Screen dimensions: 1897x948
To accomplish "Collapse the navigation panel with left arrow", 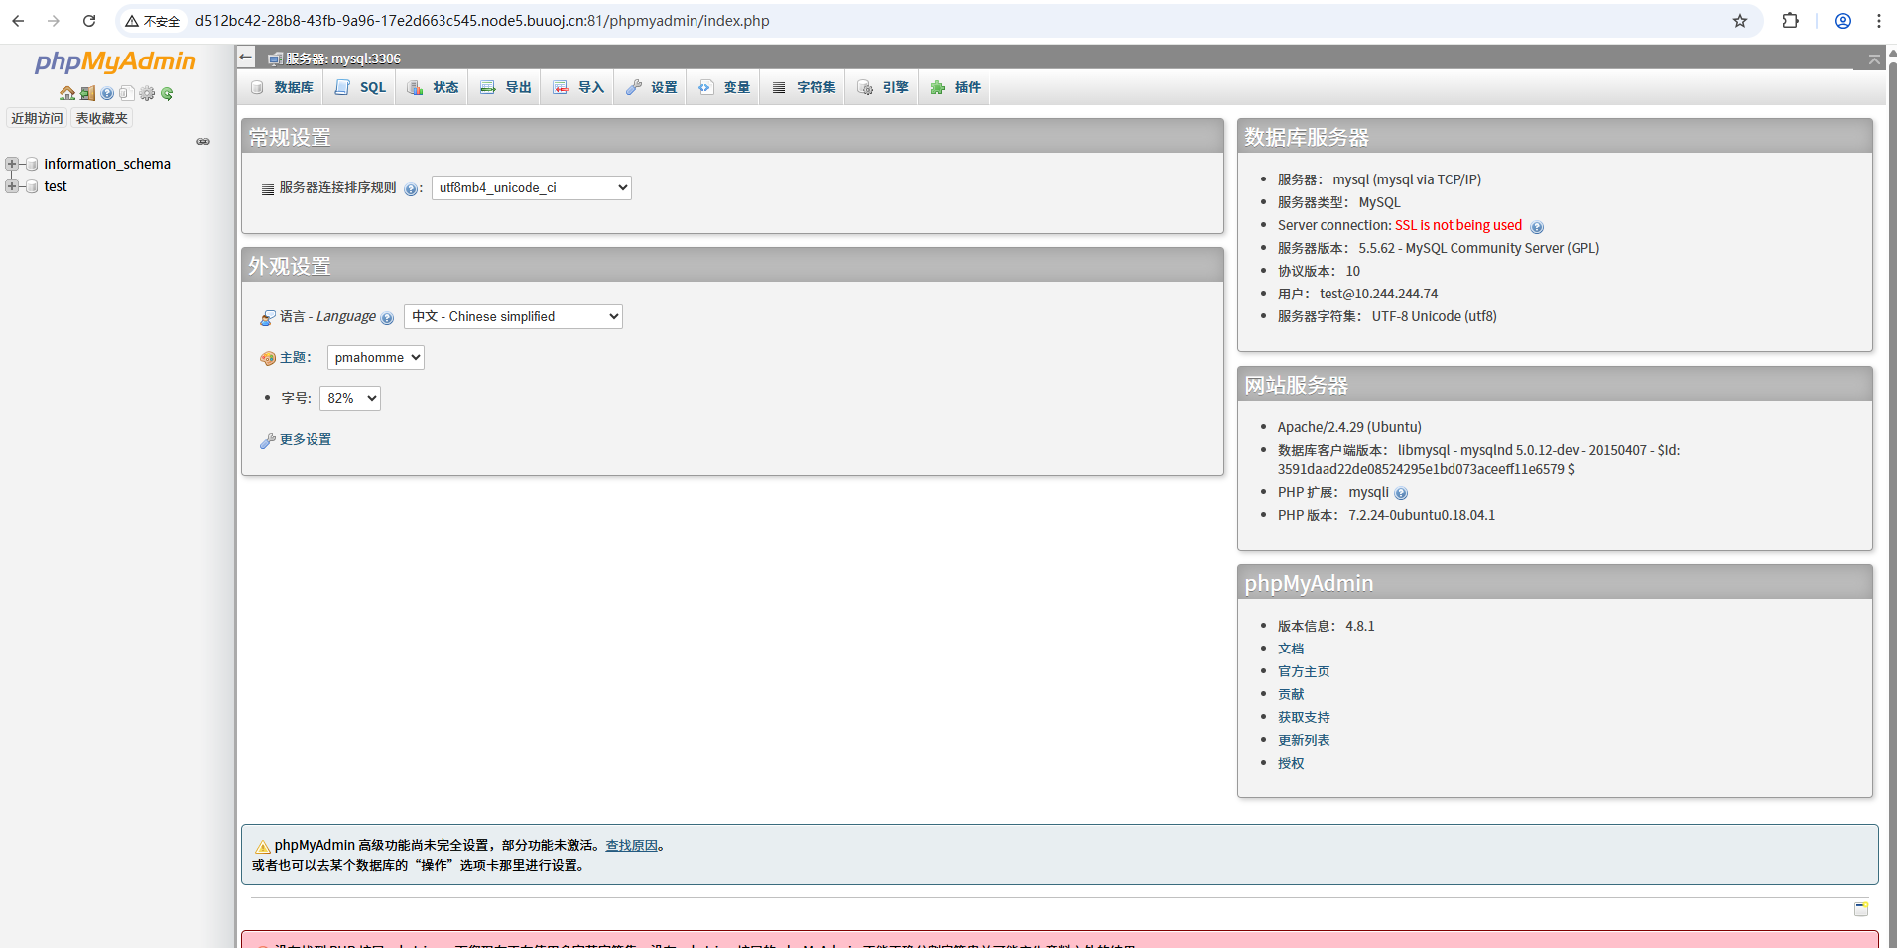I will 246,57.
